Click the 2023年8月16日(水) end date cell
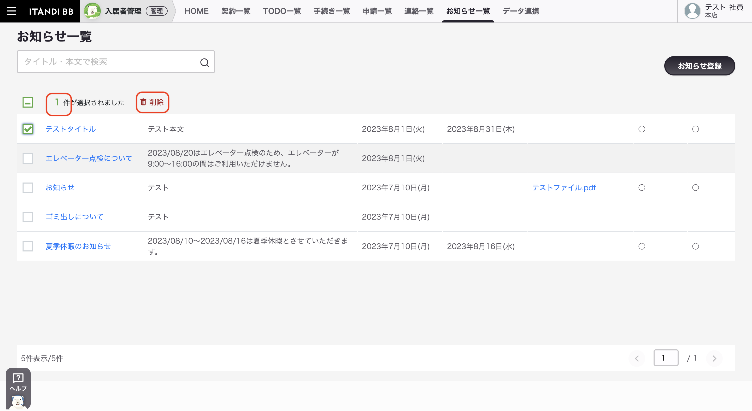This screenshot has width=752, height=411. pyautogui.click(x=481, y=246)
